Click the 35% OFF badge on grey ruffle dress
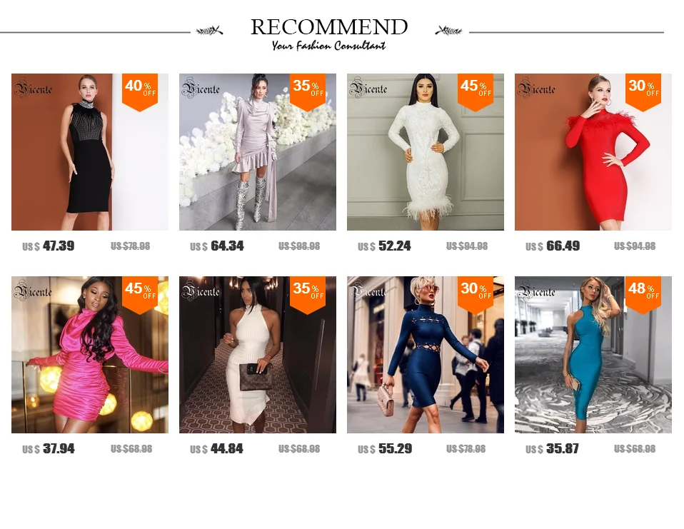 point(308,92)
